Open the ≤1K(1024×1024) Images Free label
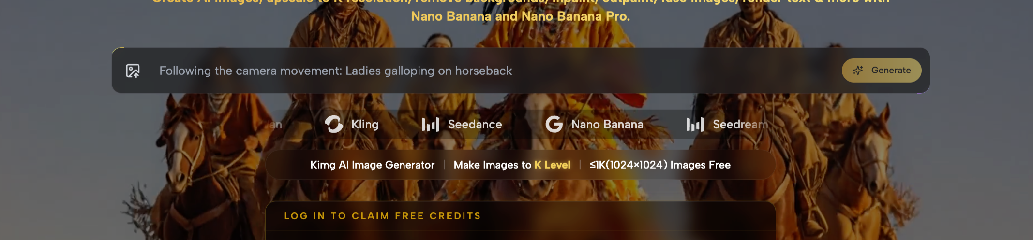Viewport: 1033px width, 240px height. point(659,165)
